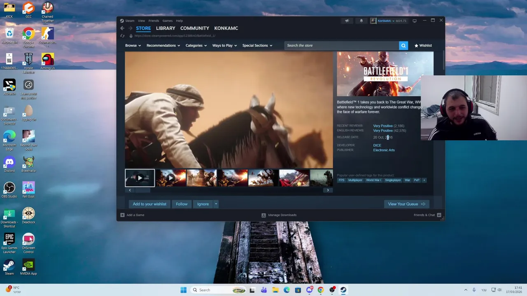Click the KonkaMc profile avatar
This screenshot has height=296, width=527.
click(373, 21)
